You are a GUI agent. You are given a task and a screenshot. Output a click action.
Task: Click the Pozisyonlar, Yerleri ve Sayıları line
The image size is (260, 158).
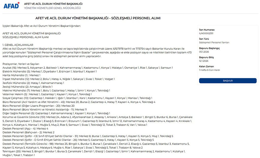21,64
